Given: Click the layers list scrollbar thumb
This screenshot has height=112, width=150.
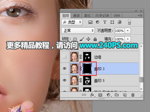Looking at the screenshot, I should pos(141,80).
